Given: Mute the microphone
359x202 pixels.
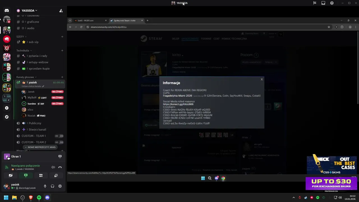Looking at the screenshot, I should (x=45, y=186).
